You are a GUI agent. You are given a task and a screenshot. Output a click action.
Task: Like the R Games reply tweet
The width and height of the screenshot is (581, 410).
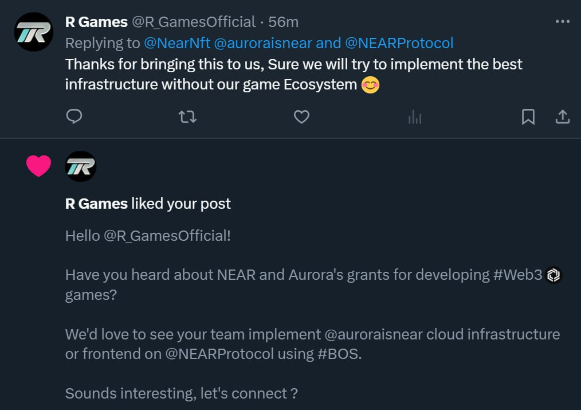(301, 117)
